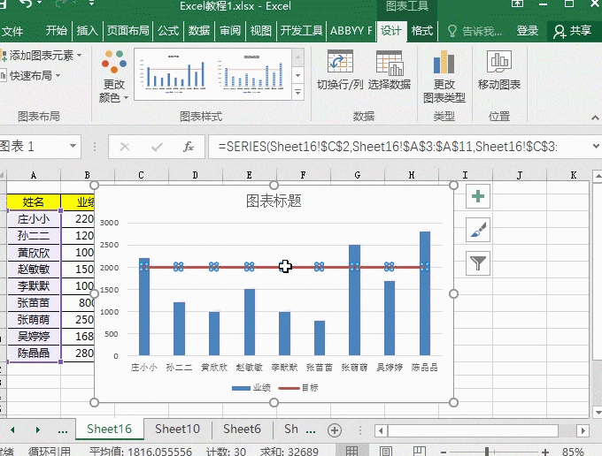Select the second chart style thumbnail
This screenshot has height=456, width=602.
coord(251,74)
